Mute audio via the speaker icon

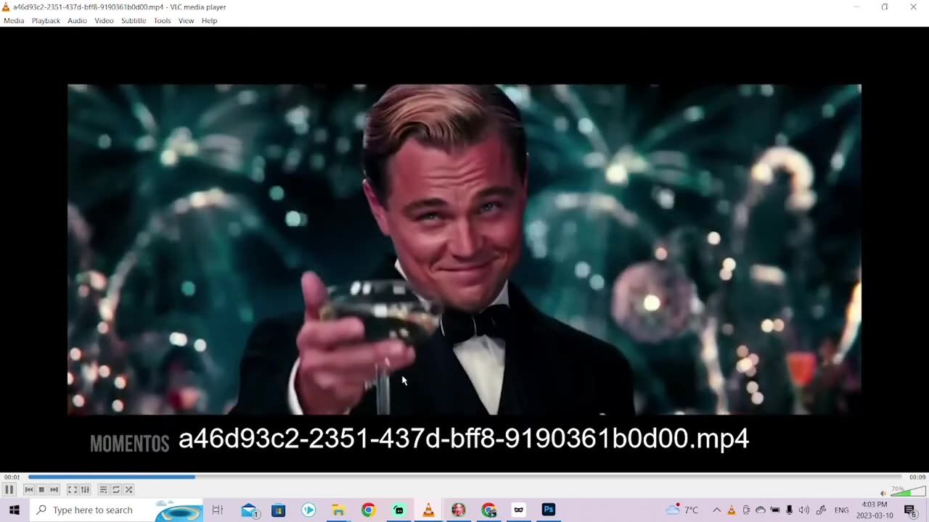(x=883, y=493)
